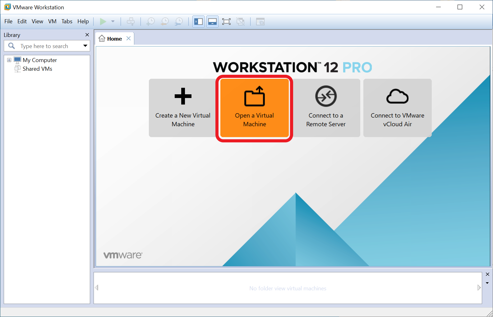Open the Tabs menu

[67, 21]
